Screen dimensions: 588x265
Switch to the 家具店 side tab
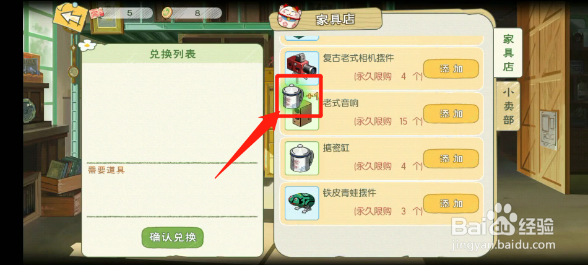click(508, 53)
